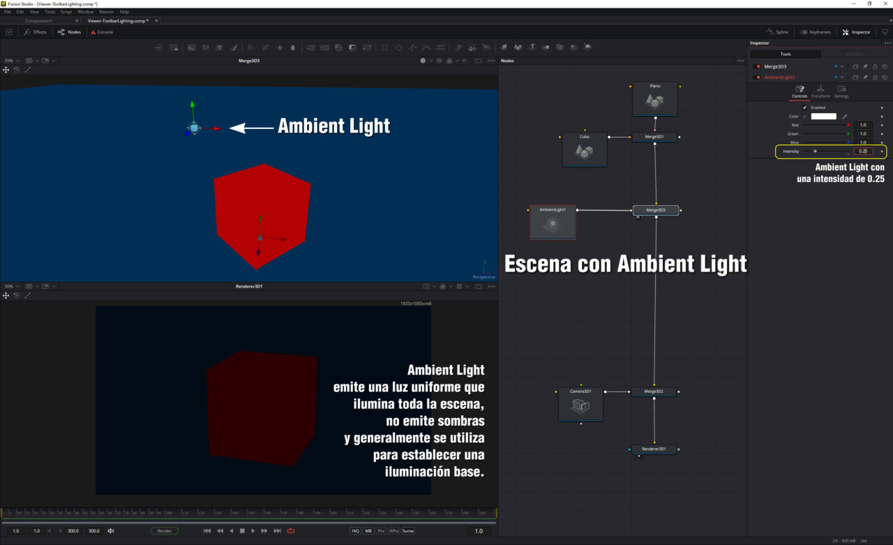Open the Transform tab icon in the Inspector

coord(820,89)
